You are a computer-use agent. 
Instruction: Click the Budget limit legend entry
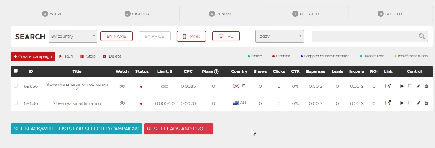pos(372,56)
